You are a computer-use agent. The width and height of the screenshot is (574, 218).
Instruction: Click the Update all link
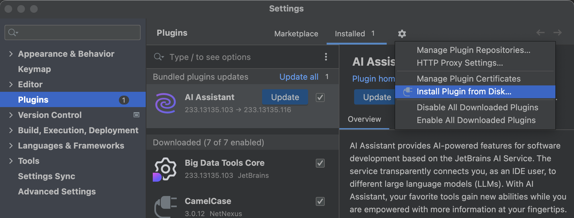pyautogui.click(x=299, y=77)
